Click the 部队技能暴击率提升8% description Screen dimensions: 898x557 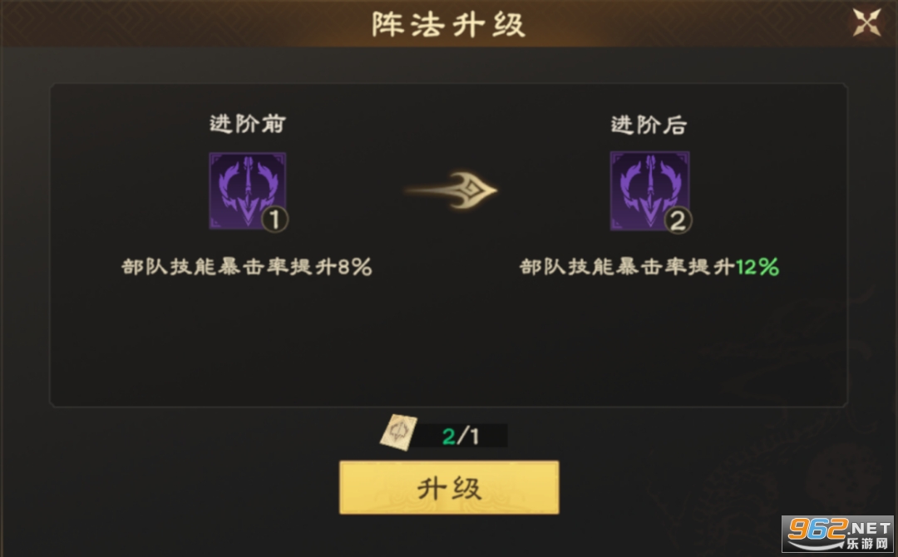click(x=247, y=267)
